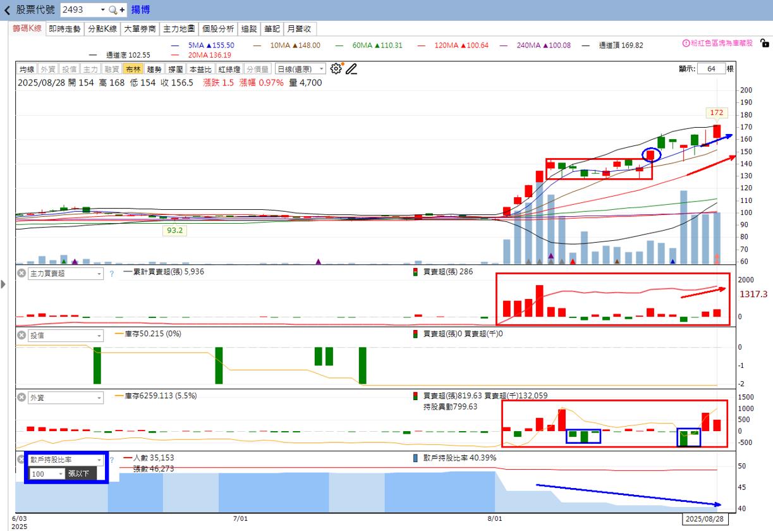Open the stock code 2493 dropdown
The width and height of the screenshot is (773, 531).
[x=102, y=10]
